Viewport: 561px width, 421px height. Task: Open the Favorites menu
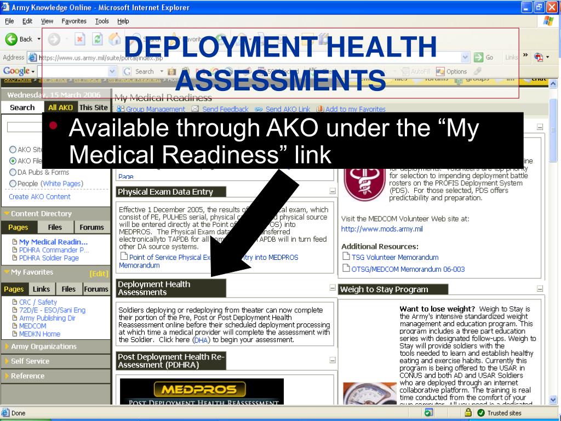[74, 21]
